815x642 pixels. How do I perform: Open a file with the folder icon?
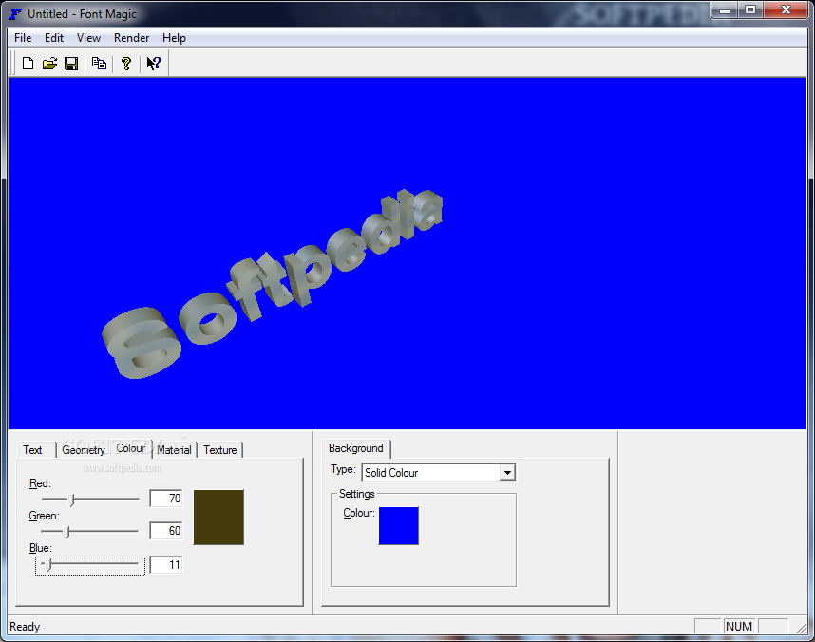click(49, 64)
